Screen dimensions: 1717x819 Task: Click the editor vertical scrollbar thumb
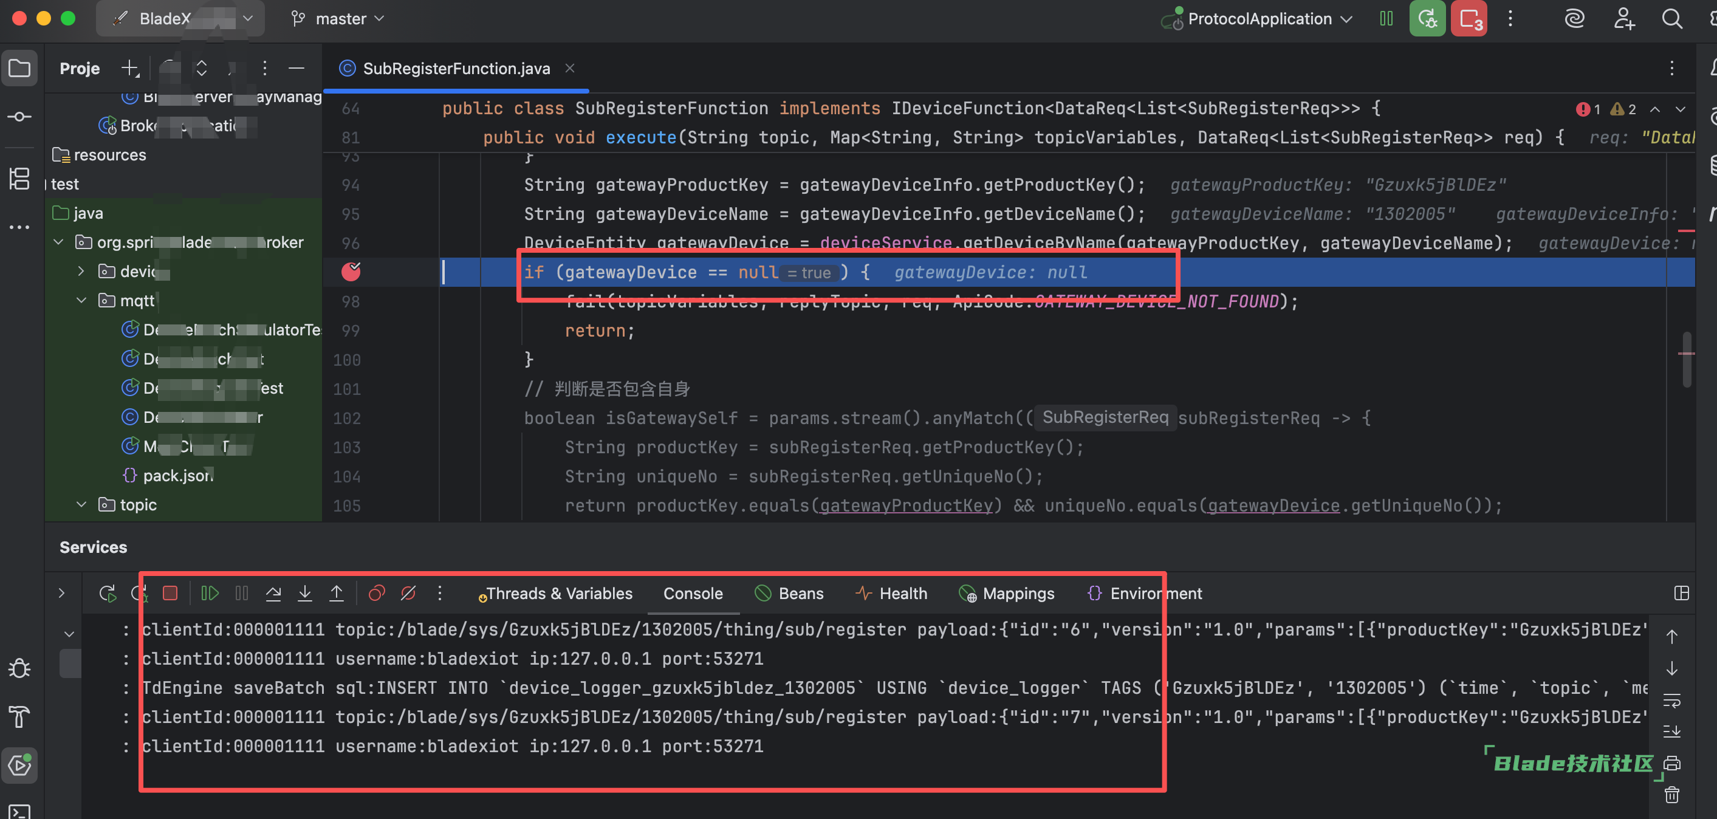pyautogui.click(x=1687, y=360)
